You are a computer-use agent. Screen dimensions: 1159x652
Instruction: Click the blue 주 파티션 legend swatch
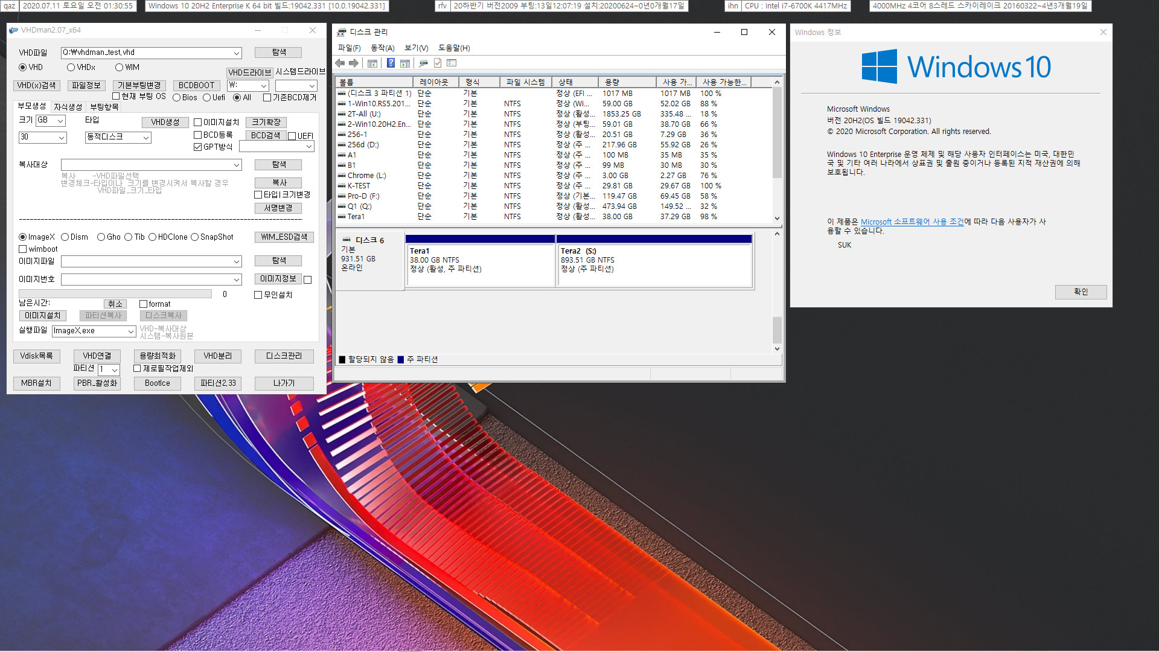(x=401, y=360)
